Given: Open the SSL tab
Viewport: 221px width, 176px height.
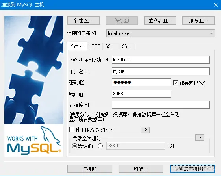Looking at the screenshot, I should point(126,46).
